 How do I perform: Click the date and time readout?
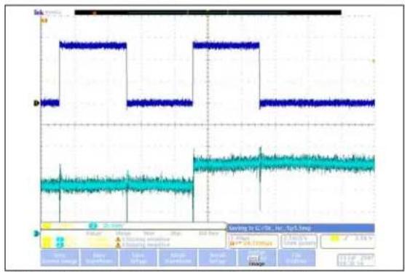pos(355,260)
